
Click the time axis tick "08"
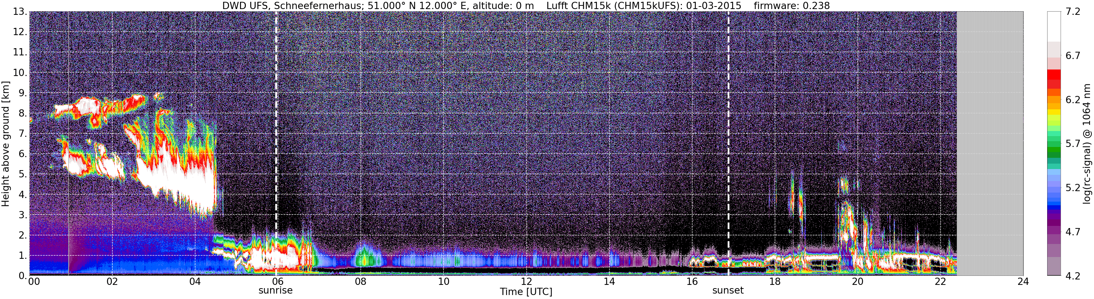[361, 282]
